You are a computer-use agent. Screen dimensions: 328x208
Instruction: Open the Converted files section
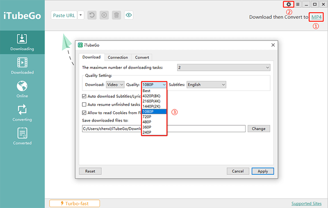coord(22,137)
